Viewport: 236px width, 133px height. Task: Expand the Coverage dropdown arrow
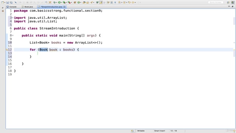(x=66, y=3)
